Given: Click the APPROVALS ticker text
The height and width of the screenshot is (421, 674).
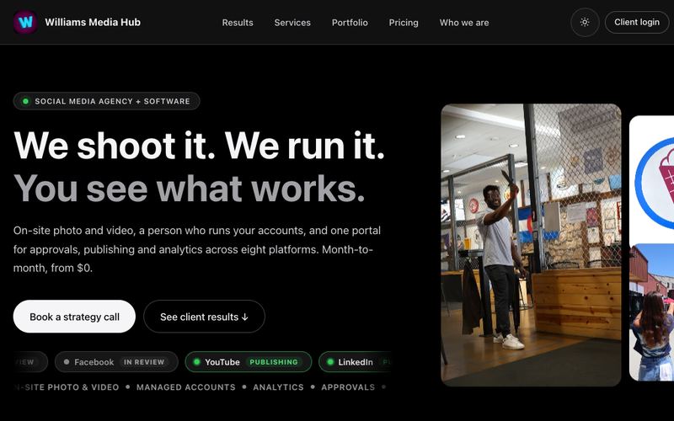Looking at the screenshot, I should [348, 387].
